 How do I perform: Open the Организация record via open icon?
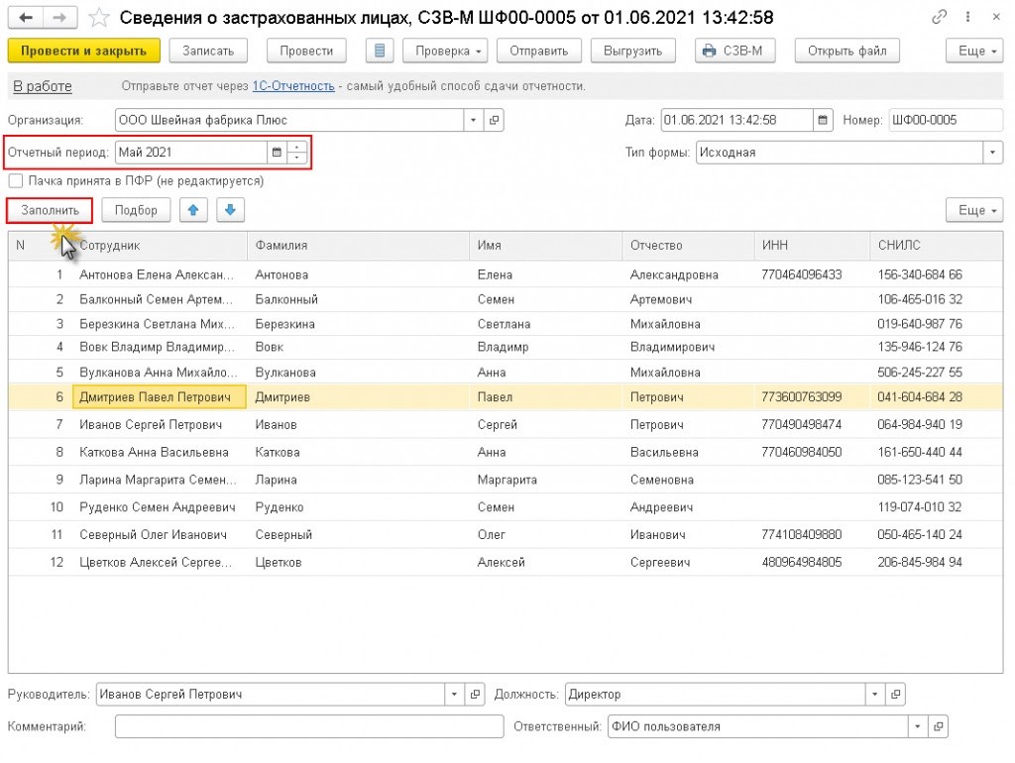(494, 121)
